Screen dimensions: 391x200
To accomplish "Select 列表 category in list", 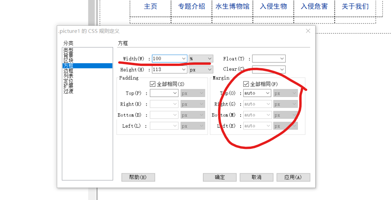I will click(87, 76).
